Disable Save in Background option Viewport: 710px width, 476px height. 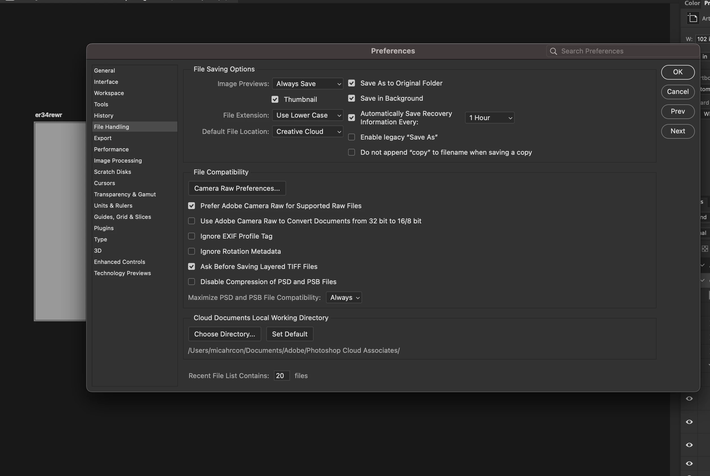352,98
